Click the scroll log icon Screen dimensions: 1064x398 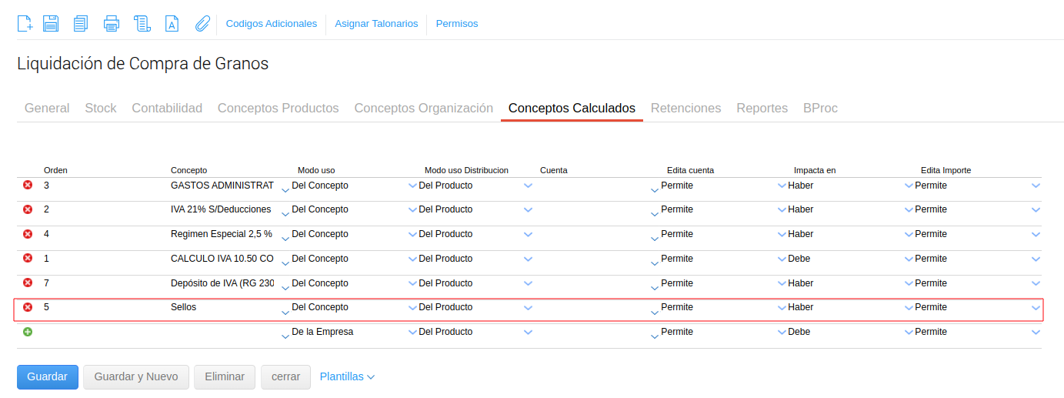pos(142,24)
